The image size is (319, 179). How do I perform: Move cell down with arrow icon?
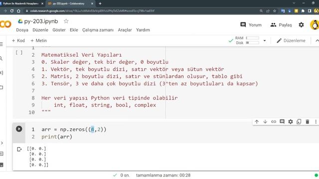point(265,121)
